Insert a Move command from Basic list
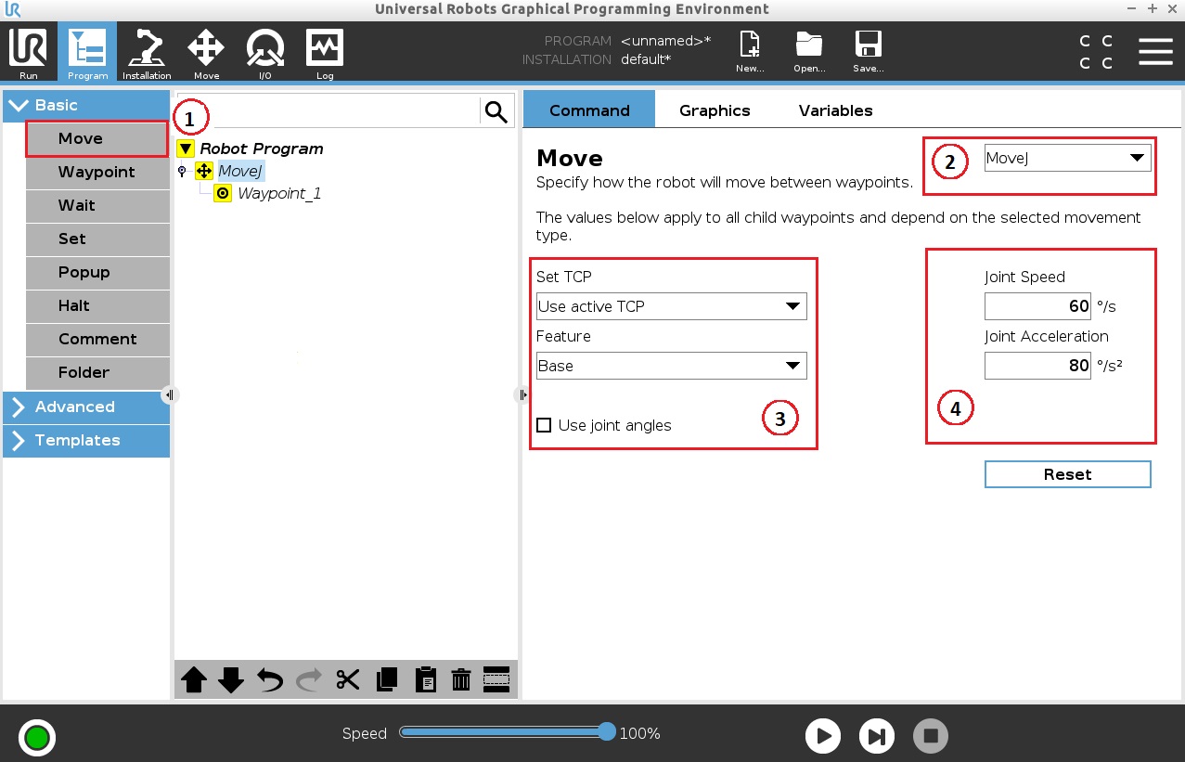Image resolution: width=1185 pixels, height=762 pixels. [x=97, y=138]
